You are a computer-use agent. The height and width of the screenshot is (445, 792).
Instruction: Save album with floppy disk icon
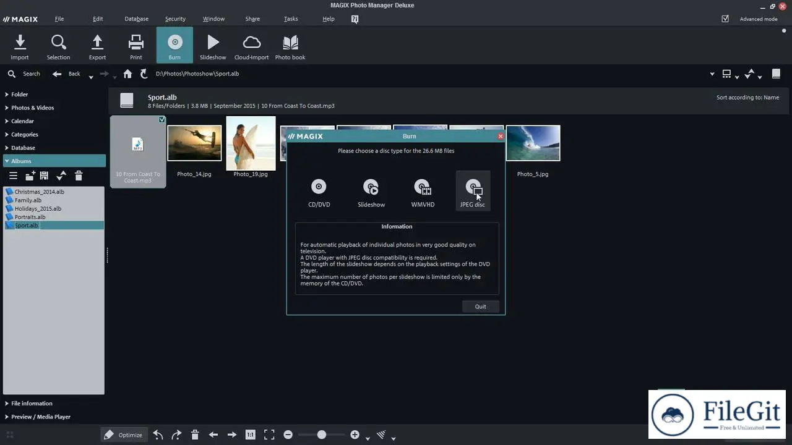[x=44, y=176]
